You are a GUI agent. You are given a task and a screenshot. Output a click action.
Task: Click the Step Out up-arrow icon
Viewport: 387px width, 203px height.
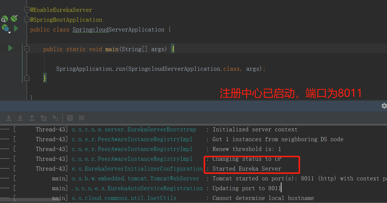32,118
